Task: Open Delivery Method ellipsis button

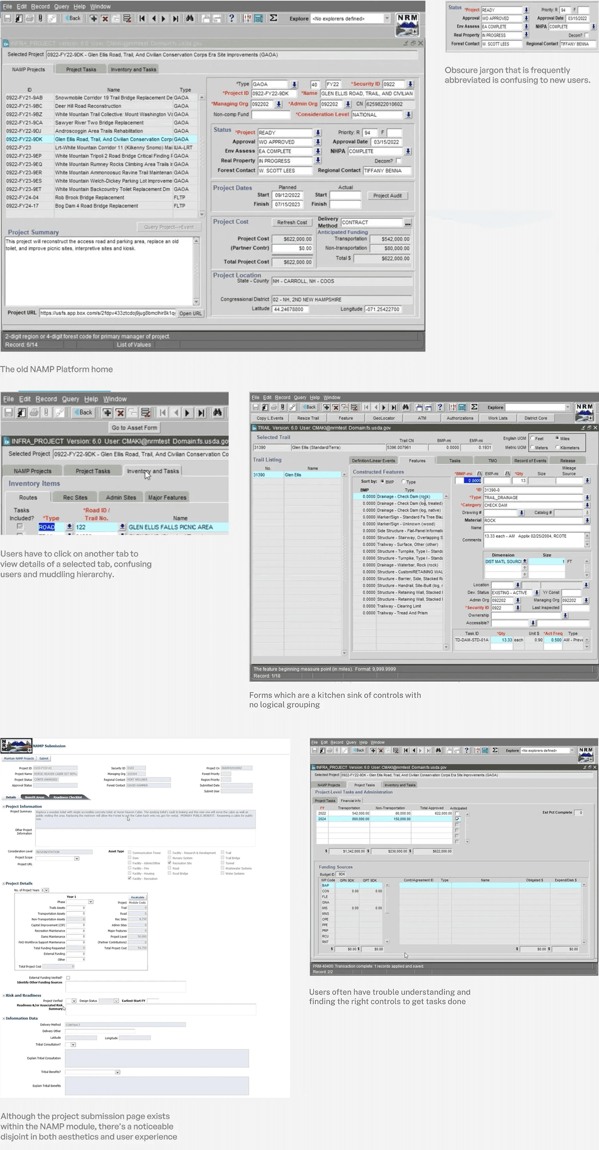Action: 408,223
